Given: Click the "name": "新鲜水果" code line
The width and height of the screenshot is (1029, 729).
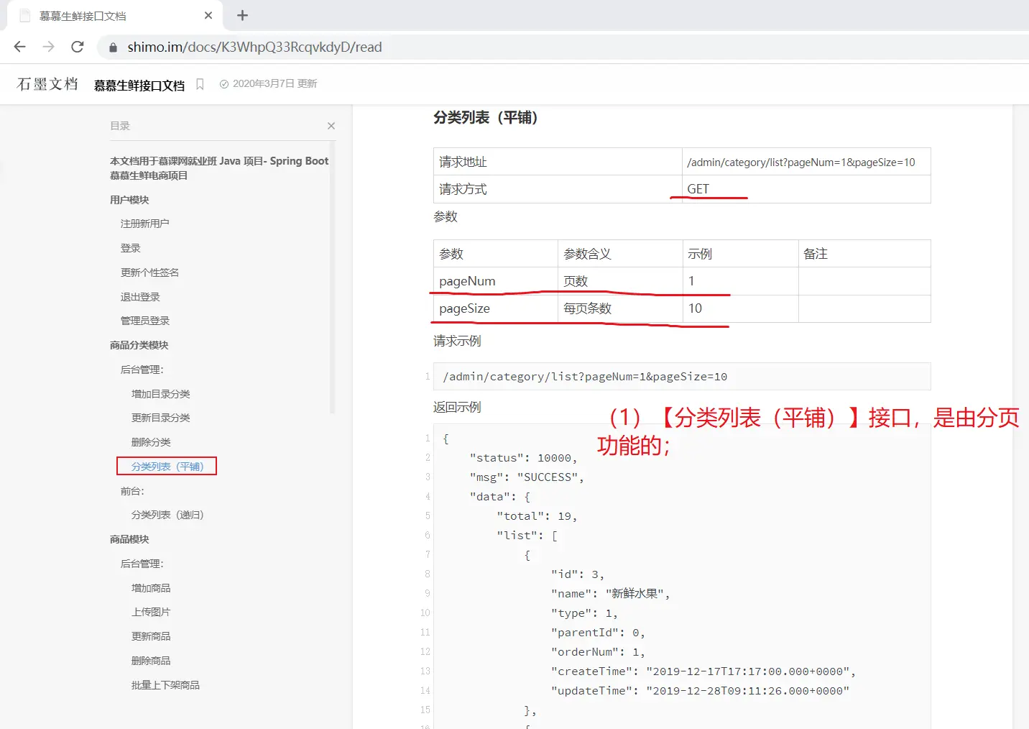Looking at the screenshot, I should coord(611,594).
